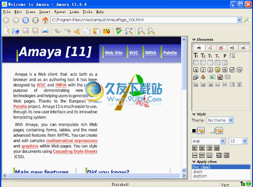Insert heading level T4

point(217,56)
